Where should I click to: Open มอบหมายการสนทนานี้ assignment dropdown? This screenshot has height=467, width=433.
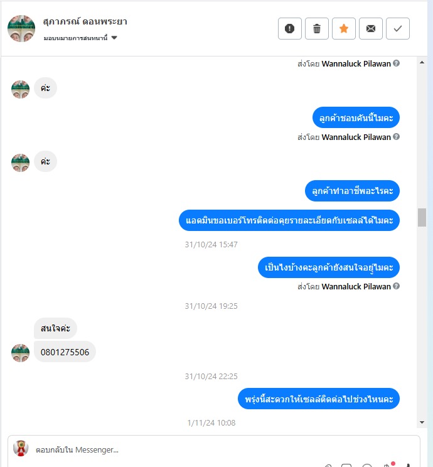point(80,38)
